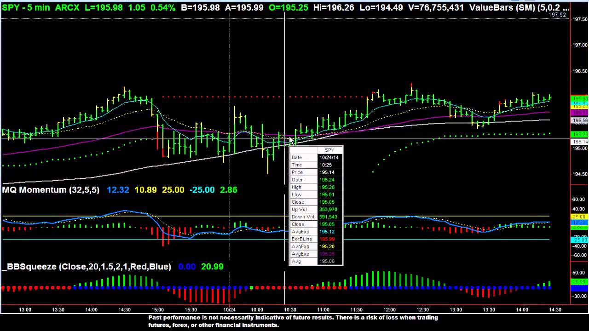Select the Price 195.14 row in data box
589x331 pixels.
click(316, 172)
